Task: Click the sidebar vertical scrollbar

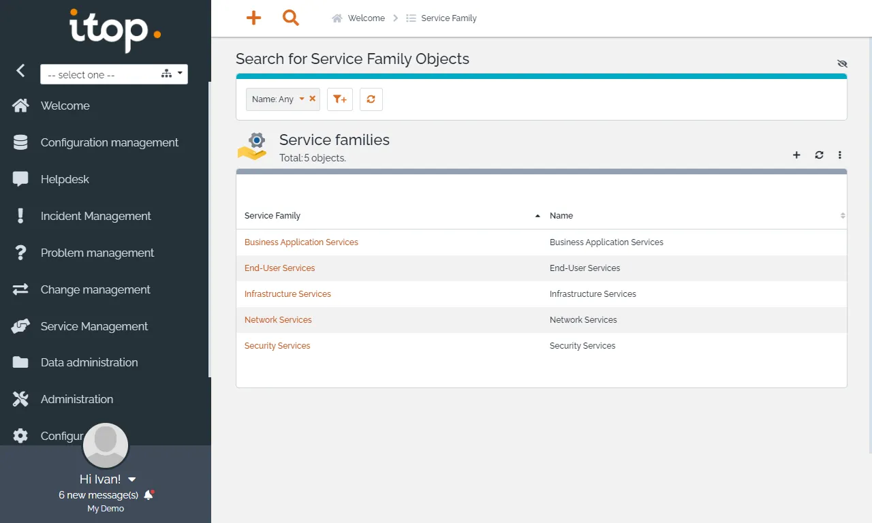Action: (209, 229)
